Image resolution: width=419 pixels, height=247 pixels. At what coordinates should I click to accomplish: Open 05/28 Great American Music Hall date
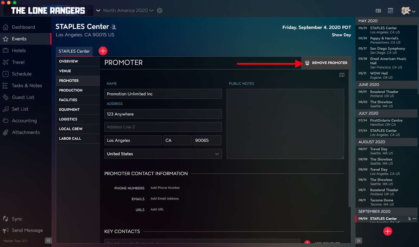pyautogui.click(x=386, y=63)
